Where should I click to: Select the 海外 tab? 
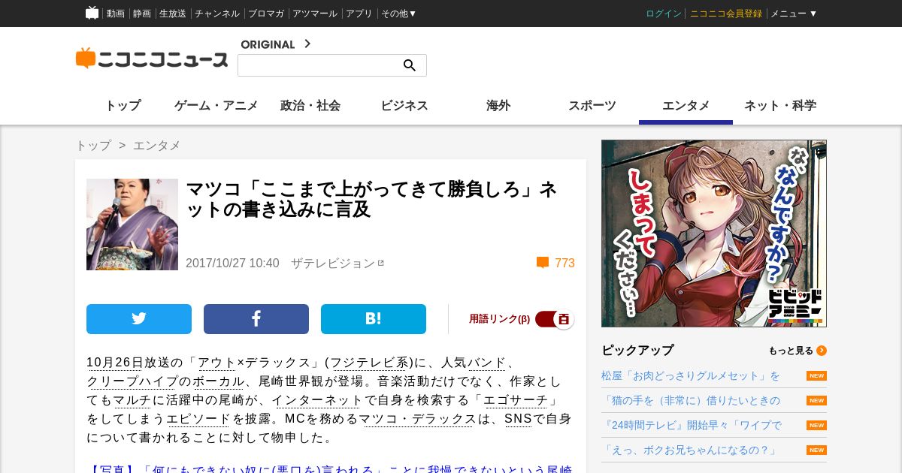click(x=498, y=106)
